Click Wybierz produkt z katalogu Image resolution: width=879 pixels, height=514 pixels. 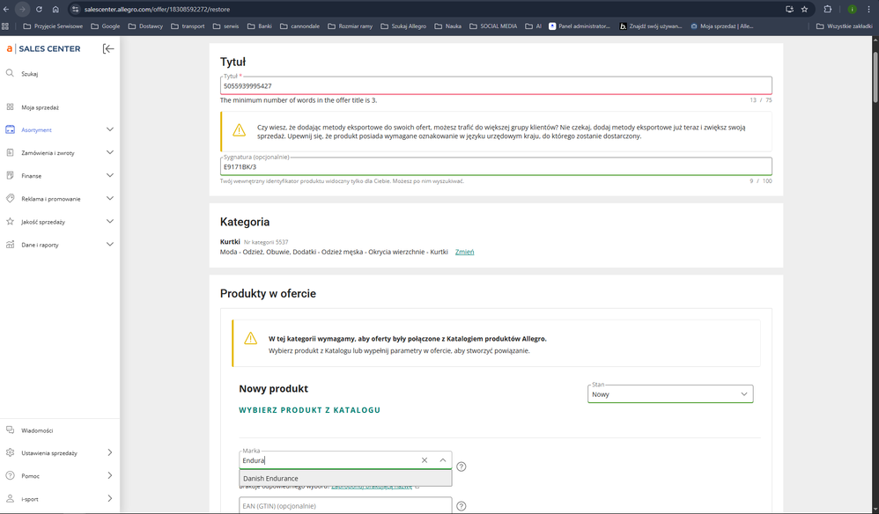[309, 410]
